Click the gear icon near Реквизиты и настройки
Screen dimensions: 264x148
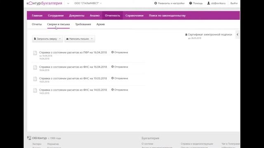click(x=156, y=3)
